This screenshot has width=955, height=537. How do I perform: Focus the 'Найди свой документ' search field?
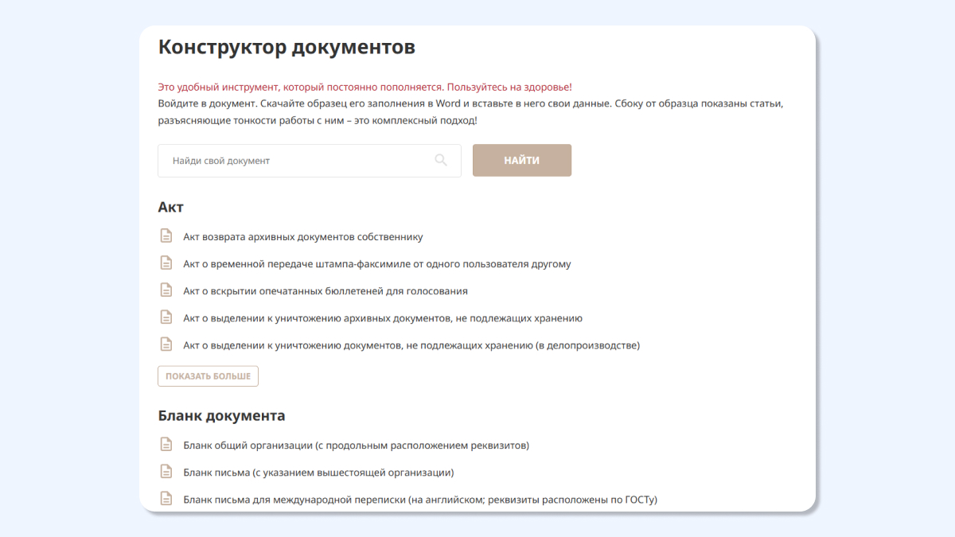310,161
